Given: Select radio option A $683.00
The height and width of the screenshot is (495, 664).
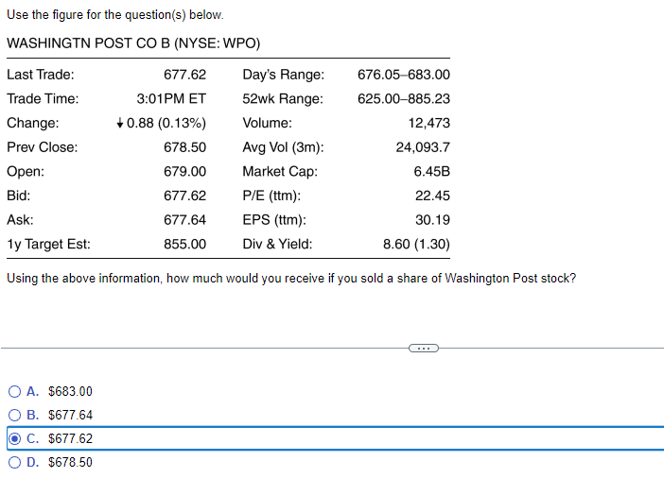Looking at the screenshot, I should [x=14, y=391].
